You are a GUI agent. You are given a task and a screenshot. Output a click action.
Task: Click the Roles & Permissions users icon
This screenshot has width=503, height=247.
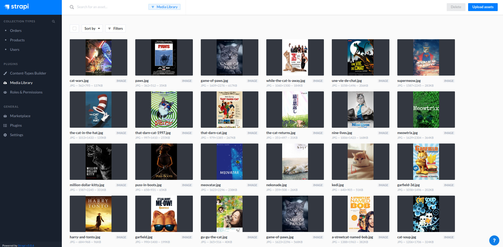[x=5, y=92]
